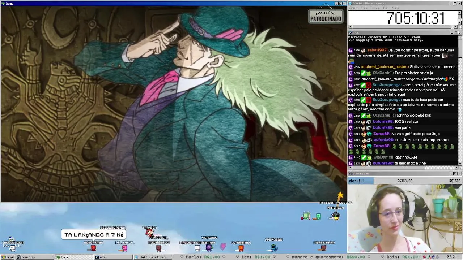The image size is (463, 260).
Task: Click the username SeuJurupenga in vapor message
Action: (387, 85)
